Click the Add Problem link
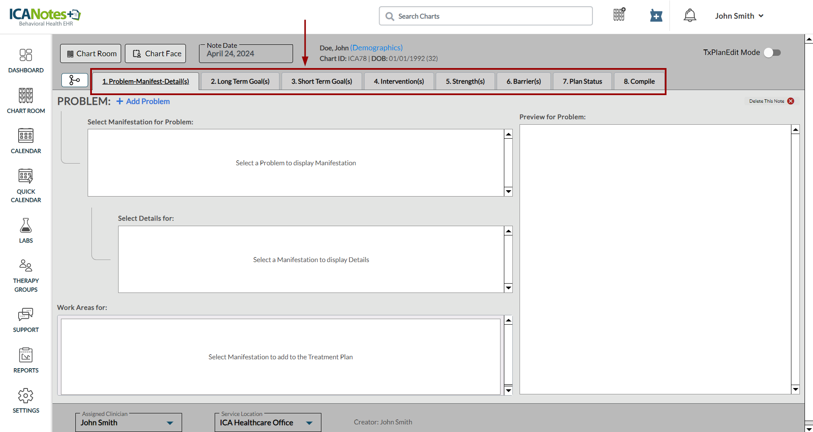 point(143,101)
